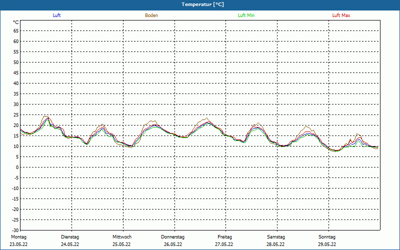Click the 60 value on temperature axis
Screen dimensions: 400x250
coord(16,41)
